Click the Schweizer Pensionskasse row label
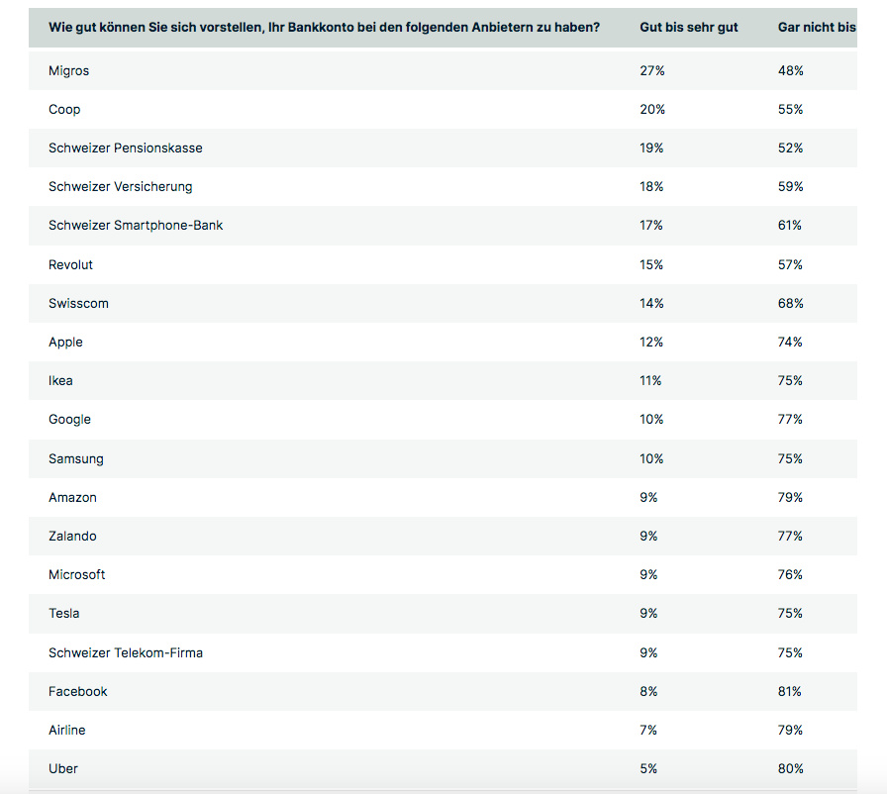 tap(125, 149)
